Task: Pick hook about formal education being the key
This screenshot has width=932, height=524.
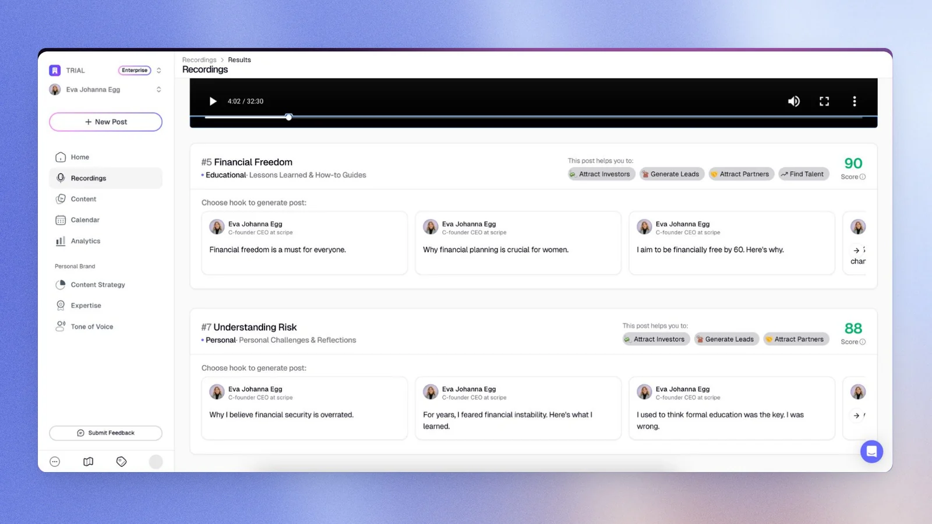Action: pos(732,408)
